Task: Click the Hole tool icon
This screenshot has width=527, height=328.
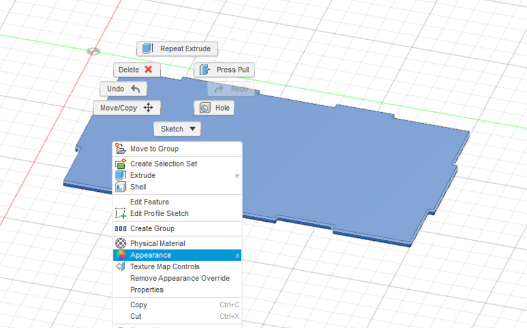Action: (205, 108)
